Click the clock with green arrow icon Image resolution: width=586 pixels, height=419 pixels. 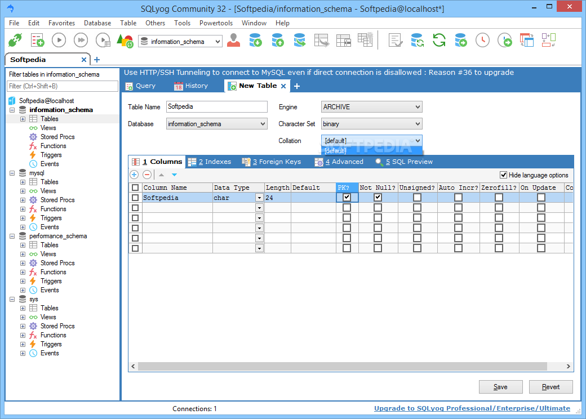[504, 40]
